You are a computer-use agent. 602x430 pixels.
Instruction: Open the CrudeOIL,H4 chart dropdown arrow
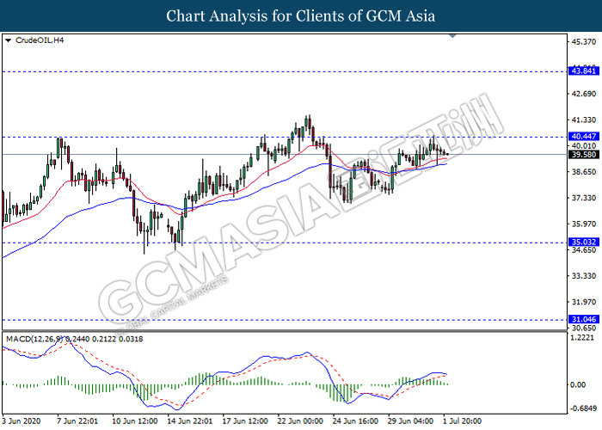coord(8,40)
